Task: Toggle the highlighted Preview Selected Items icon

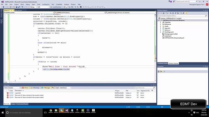Action: tap(186, 13)
